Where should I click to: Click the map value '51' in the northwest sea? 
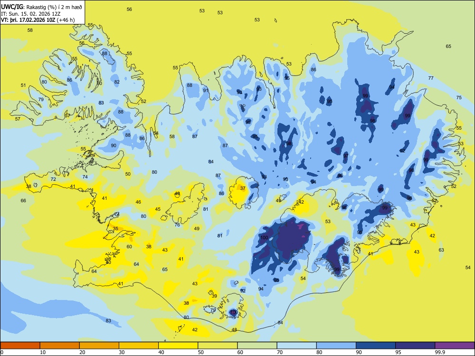(23, 85)
